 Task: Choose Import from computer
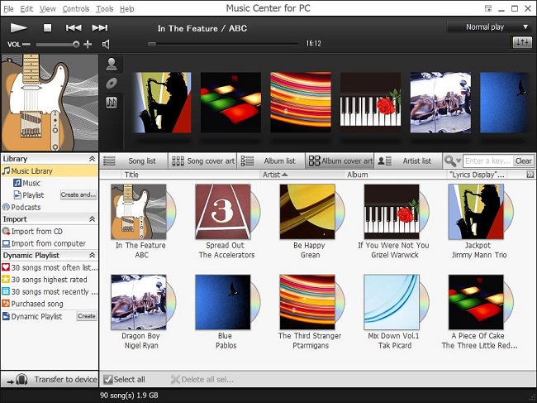(x=44, y=243)
